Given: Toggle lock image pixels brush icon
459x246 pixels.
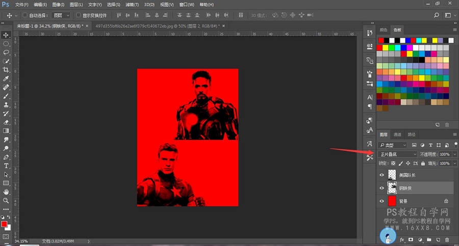Looking at the screenshot, I should pyautogui.click(x=400, y=163).
